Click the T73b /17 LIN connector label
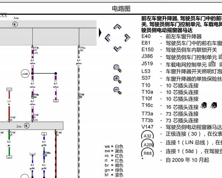 tap(36, 50)
